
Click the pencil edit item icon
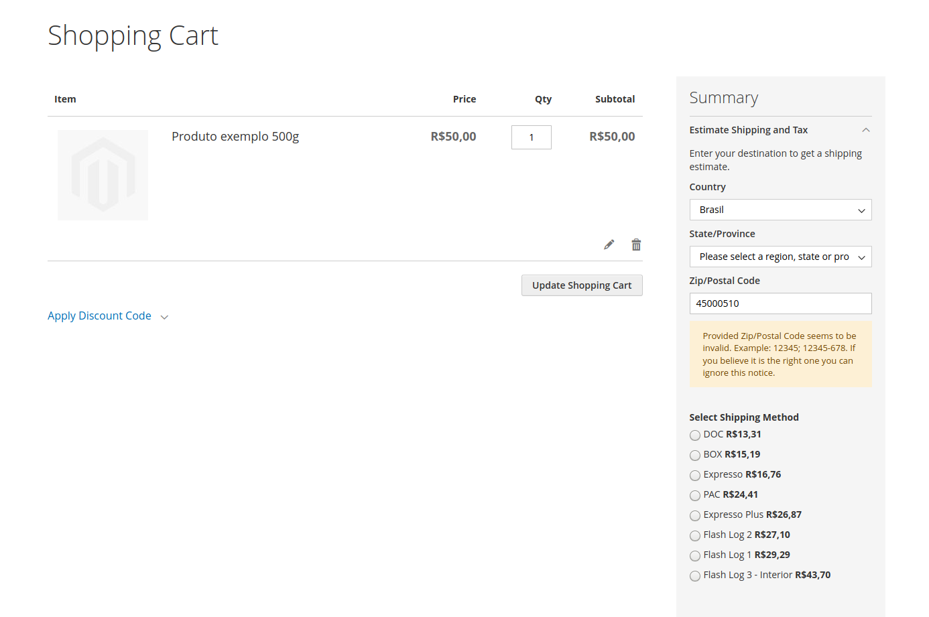[609, 245]
